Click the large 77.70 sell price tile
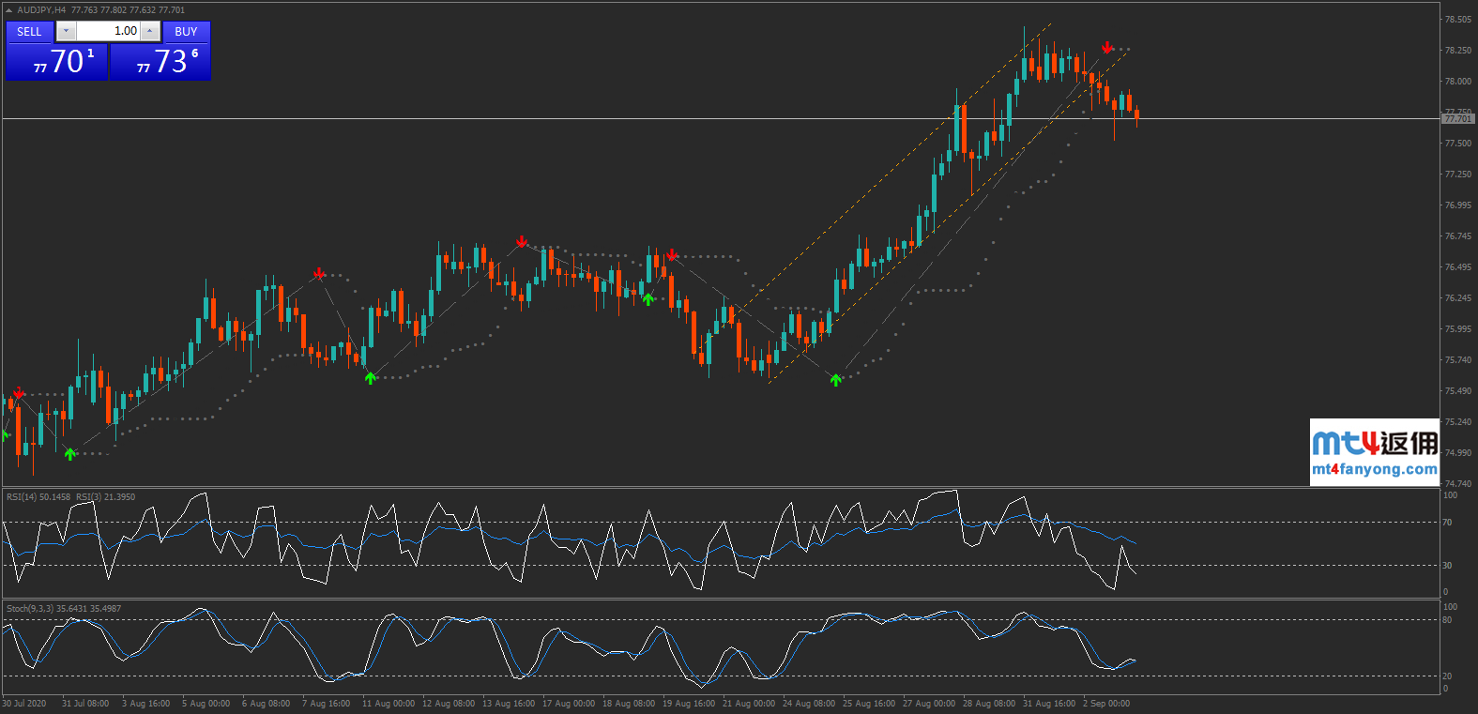 (x=56, y=62)
